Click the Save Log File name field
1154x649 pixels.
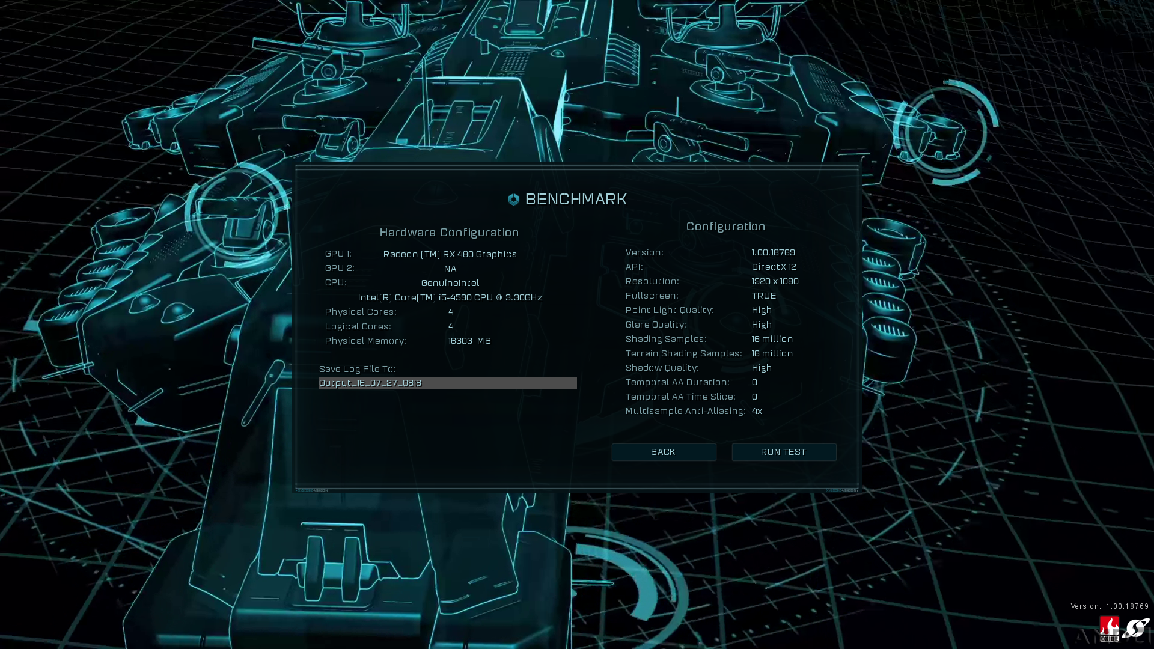[447, 383]
